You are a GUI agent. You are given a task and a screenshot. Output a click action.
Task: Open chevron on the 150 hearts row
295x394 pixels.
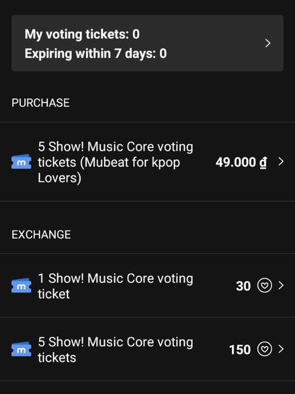[281, 349]
